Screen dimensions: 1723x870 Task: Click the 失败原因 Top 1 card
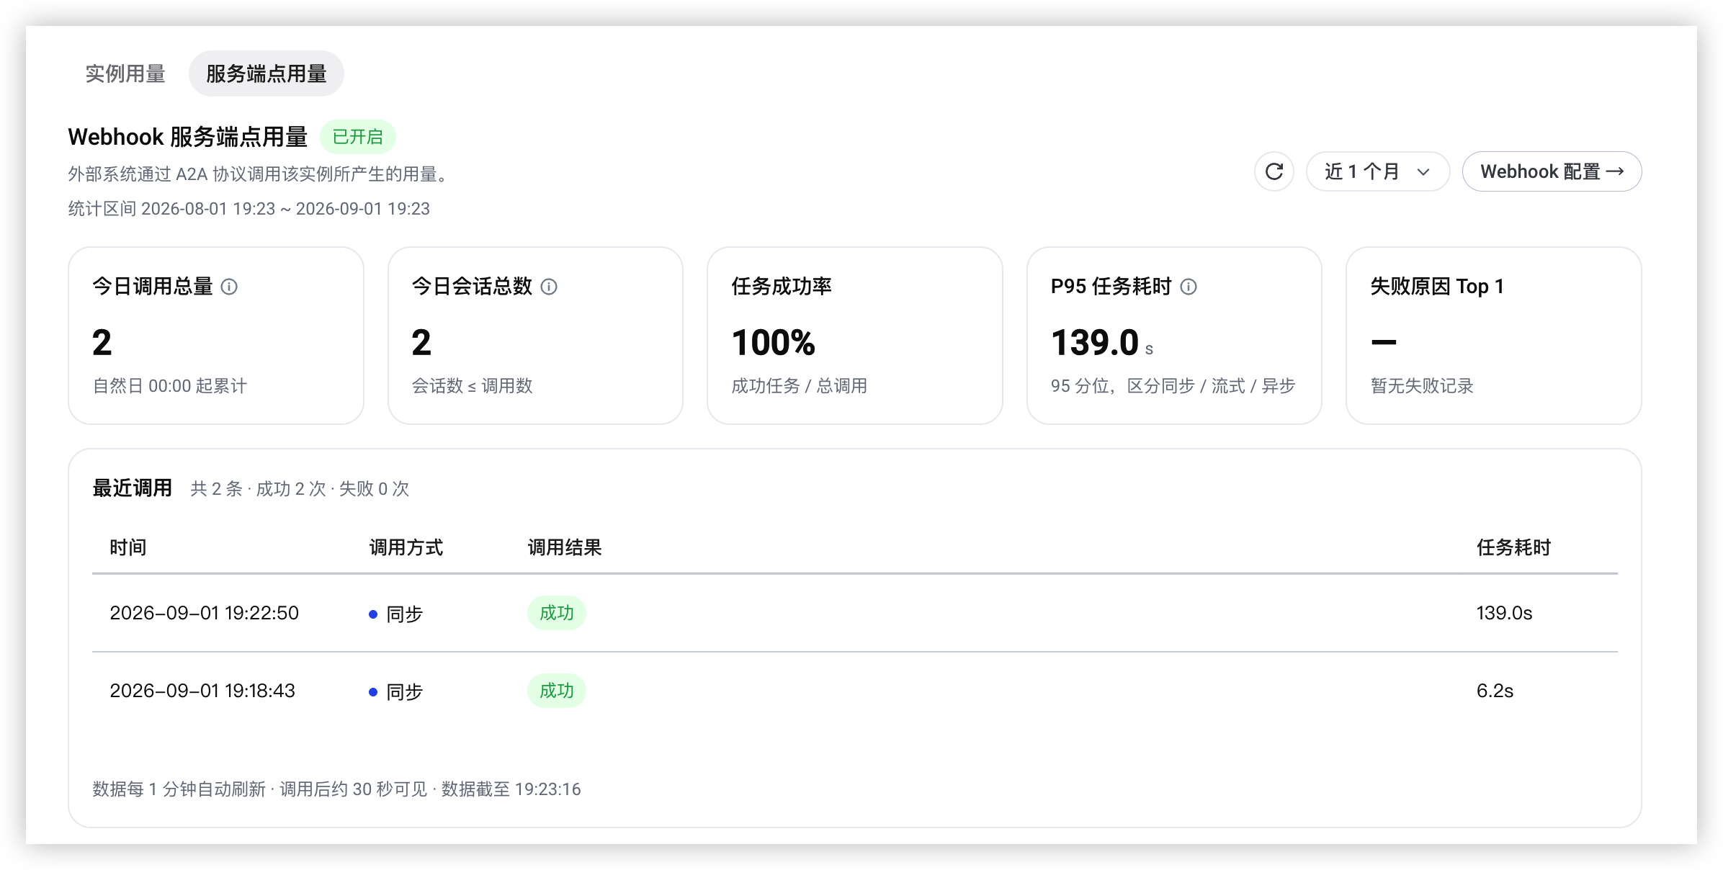1493,336
